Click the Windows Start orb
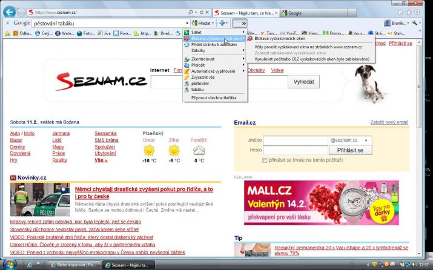 point(9,265)
